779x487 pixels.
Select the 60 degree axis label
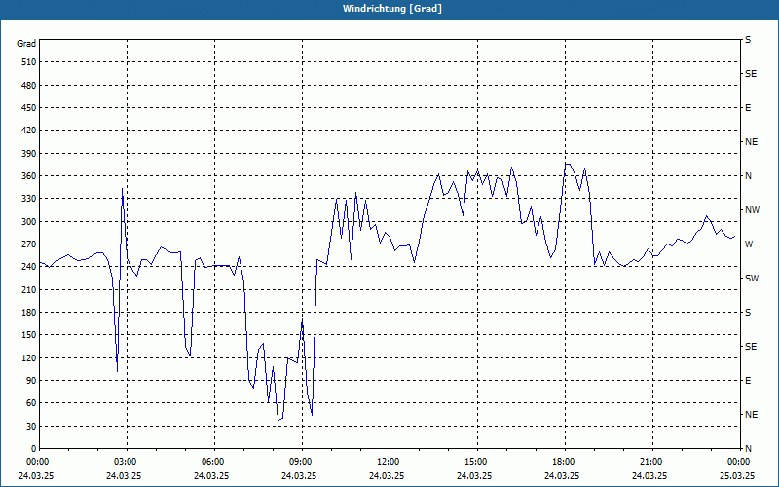click(30, 403)
